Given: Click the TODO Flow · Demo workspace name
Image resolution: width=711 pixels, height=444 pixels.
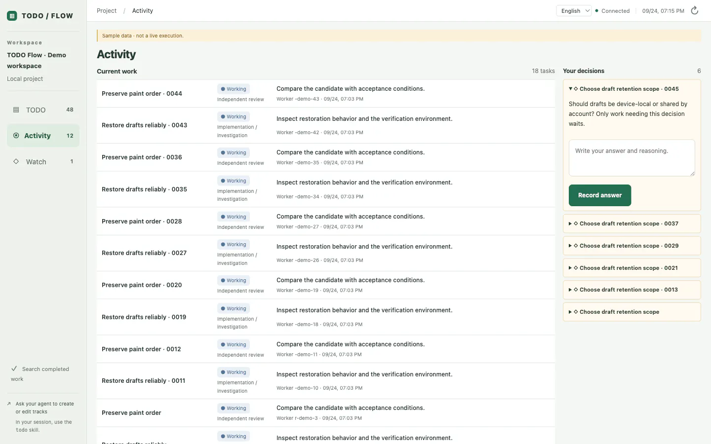Looking at the screenshot, I should click(37, 60).
